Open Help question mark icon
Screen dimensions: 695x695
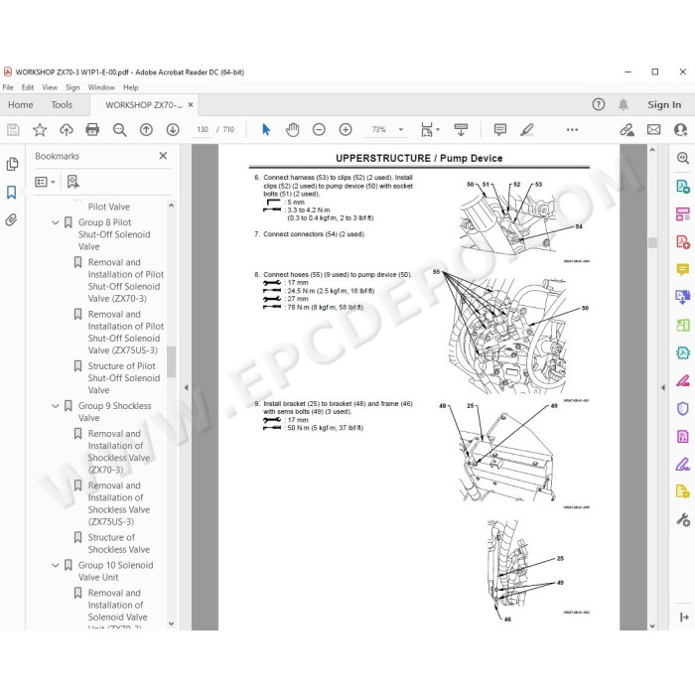click(599, 104)
